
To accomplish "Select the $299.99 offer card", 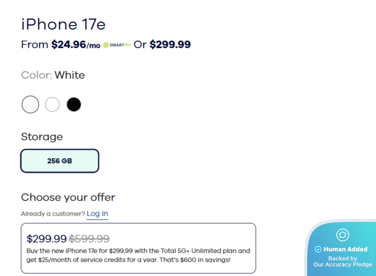I will click(x=138, y=248).
